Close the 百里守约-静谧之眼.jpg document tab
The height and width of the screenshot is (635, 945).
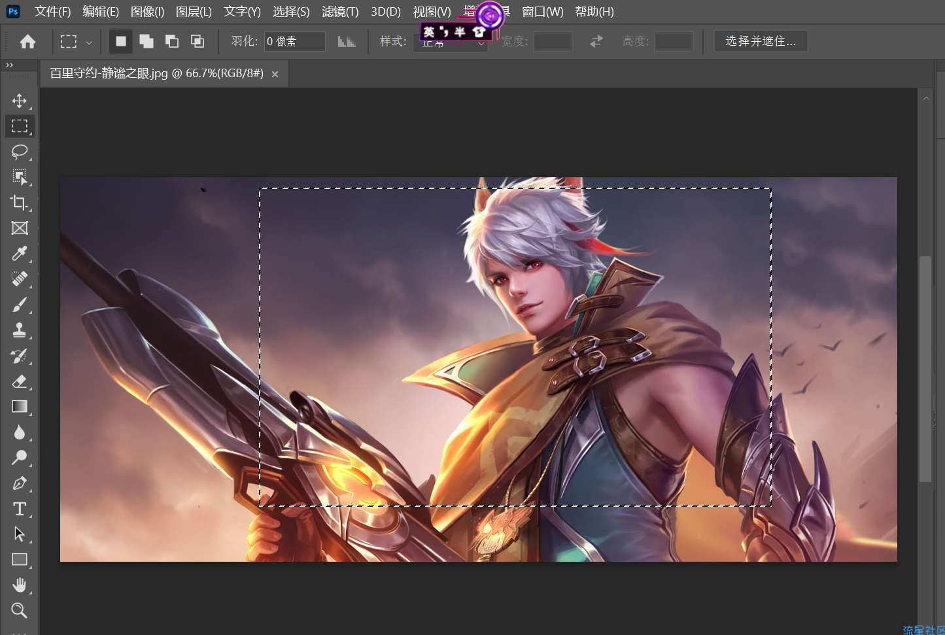pos(275,75)
